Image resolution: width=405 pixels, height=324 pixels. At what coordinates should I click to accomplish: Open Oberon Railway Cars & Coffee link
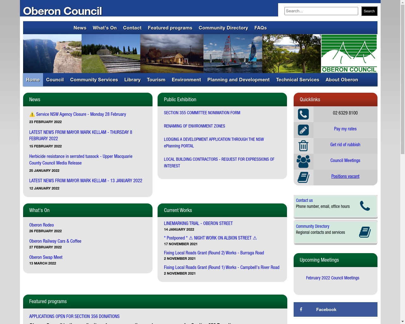(55, 241)
